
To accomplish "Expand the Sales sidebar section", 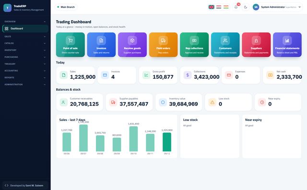I will (x=25, y=36).
